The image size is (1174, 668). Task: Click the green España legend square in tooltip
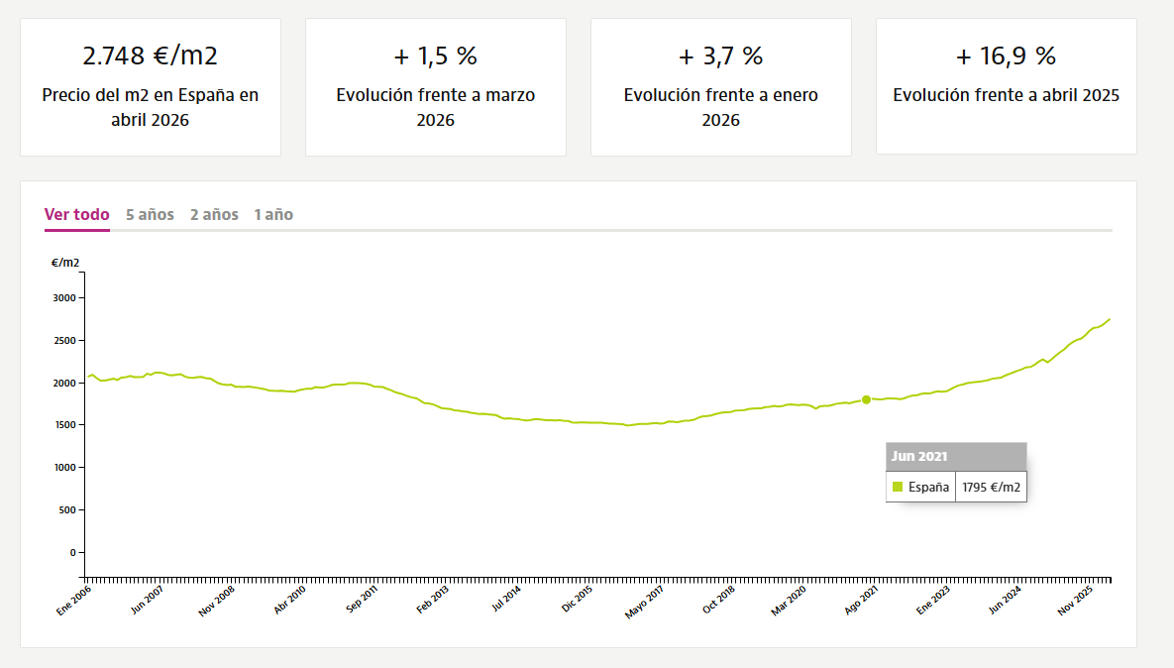(898, 487)
